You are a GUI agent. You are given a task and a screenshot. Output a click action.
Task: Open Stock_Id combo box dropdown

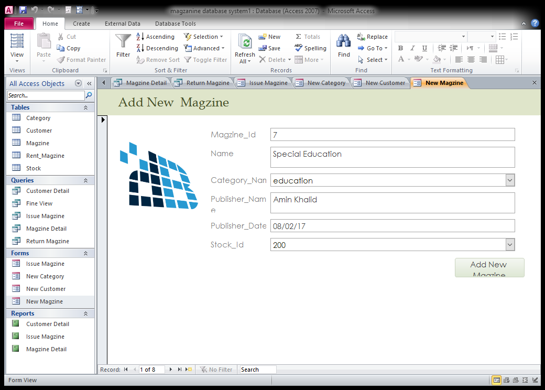(x=510, y=245)
